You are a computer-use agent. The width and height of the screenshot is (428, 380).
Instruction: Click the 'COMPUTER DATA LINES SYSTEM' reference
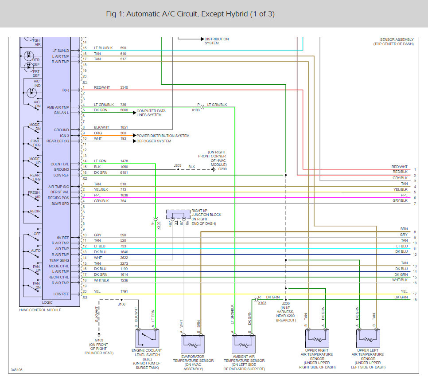151,113
